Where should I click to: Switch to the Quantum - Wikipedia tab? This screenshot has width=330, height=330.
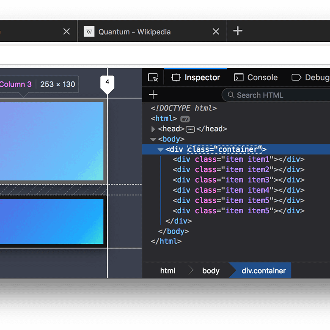(134, 32)
